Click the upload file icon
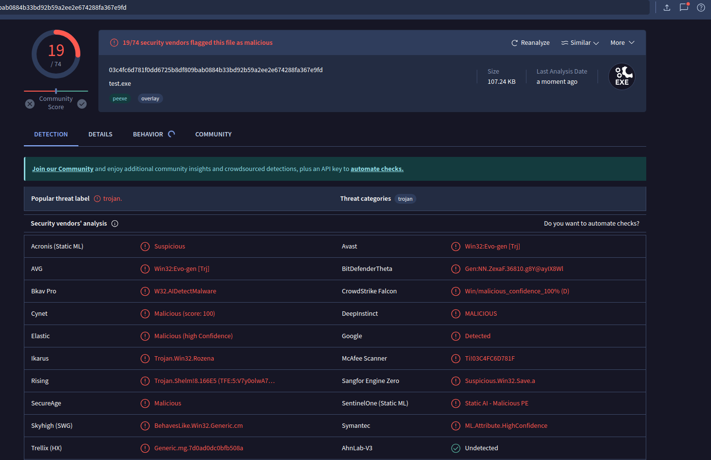Viewport: 711px width, 460px height. [667, 7]
